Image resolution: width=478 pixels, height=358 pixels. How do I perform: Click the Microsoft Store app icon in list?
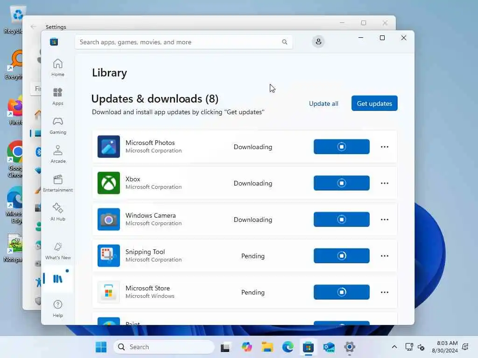(x=108, y=292)
